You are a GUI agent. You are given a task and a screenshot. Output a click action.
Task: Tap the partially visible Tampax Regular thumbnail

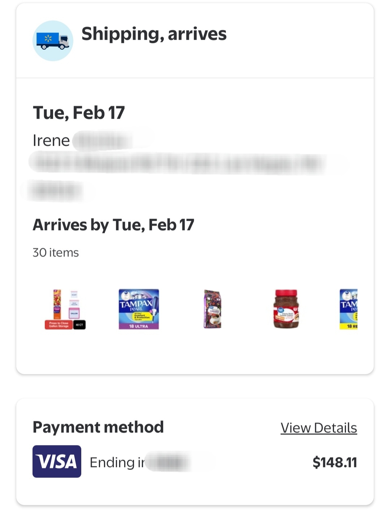tap(348, 309)
